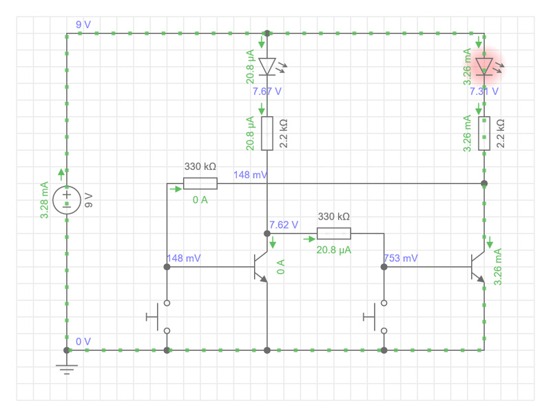Click the 7.67 V voltage label
This screenshot has width=551, height=417.
pyautogui.click(x=267, y=90)
